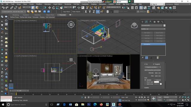Open the Hierarchy tab in command panel
This screenshot has height=107, width=191.
[150, 22]
